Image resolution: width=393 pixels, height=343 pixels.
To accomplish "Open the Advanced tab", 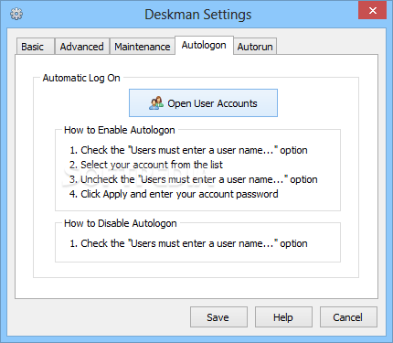I will click(x=82, y=47).
